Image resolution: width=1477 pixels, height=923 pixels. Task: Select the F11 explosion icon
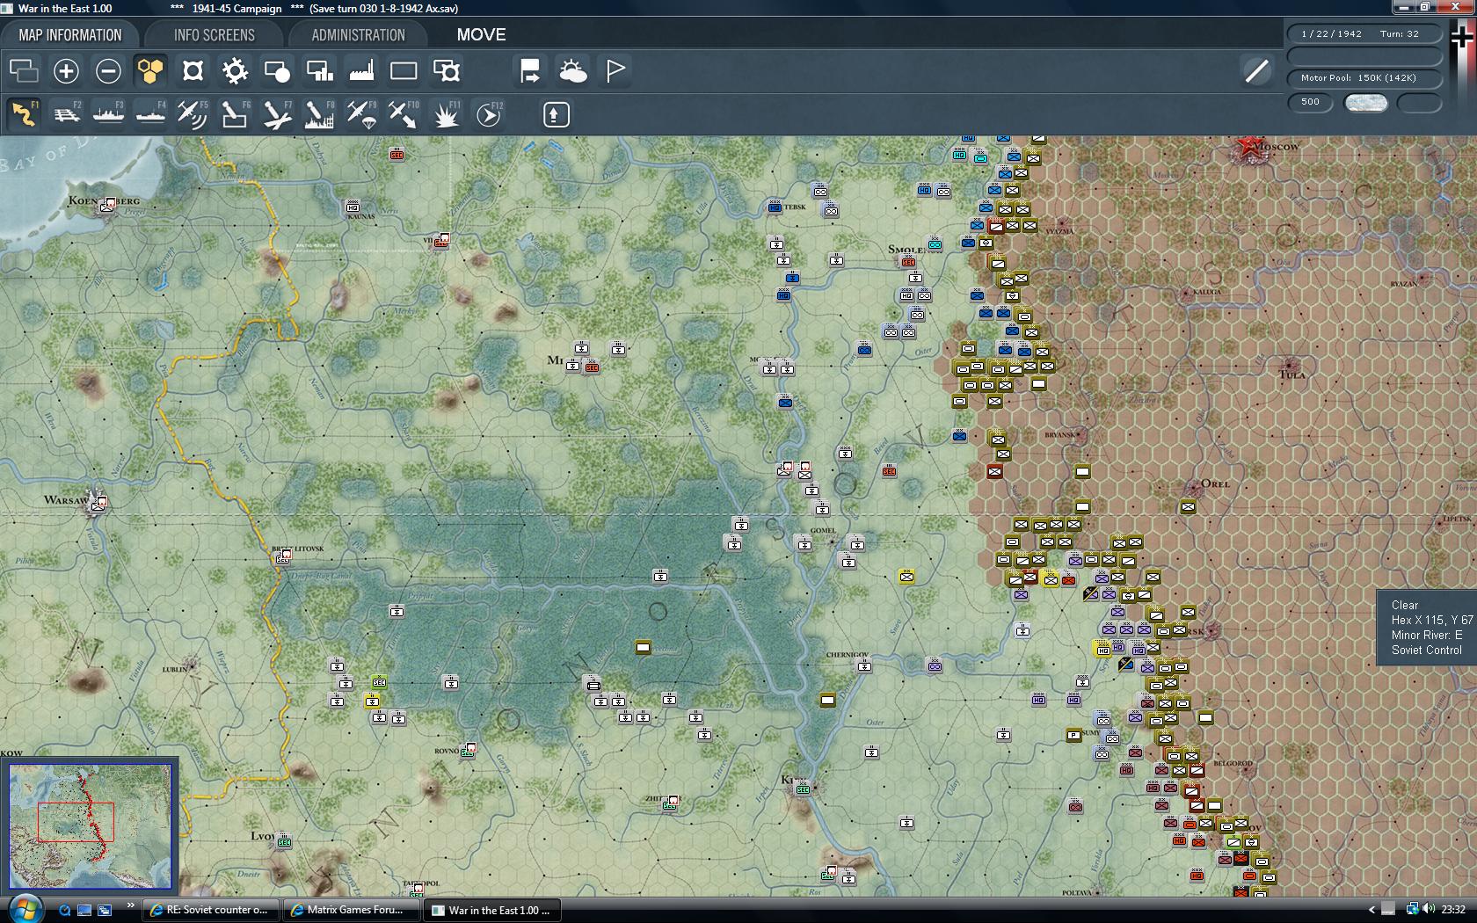446,114
